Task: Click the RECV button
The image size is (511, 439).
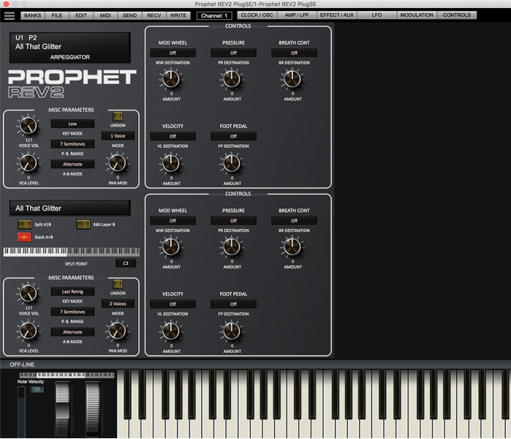Action: coord(154,15)
